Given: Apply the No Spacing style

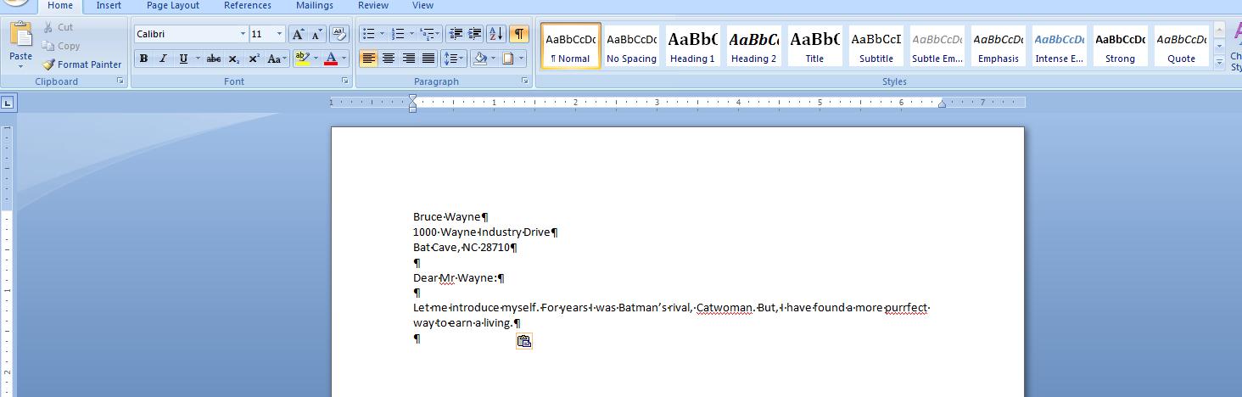Looking at the screenshot, I should [x=631, y=46].
